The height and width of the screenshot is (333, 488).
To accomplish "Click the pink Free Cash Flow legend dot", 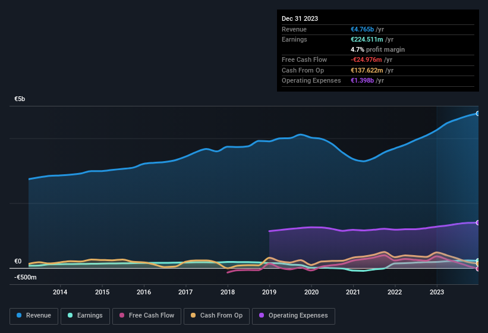I will point(122,316).
